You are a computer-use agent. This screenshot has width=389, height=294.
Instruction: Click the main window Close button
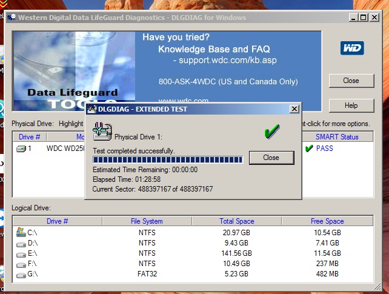[351, 81]
